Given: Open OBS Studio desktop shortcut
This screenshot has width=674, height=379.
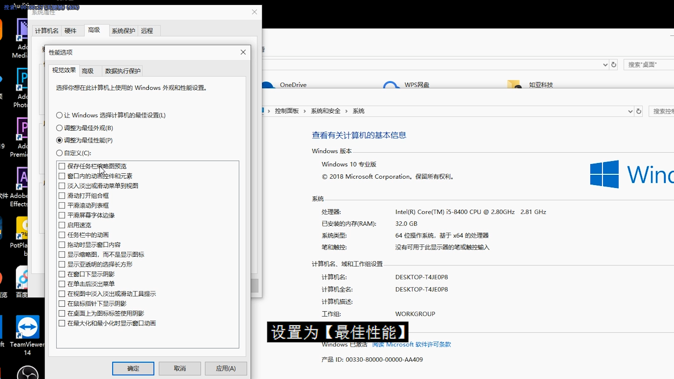Looking at the screenshot, I should pos(28,372).
